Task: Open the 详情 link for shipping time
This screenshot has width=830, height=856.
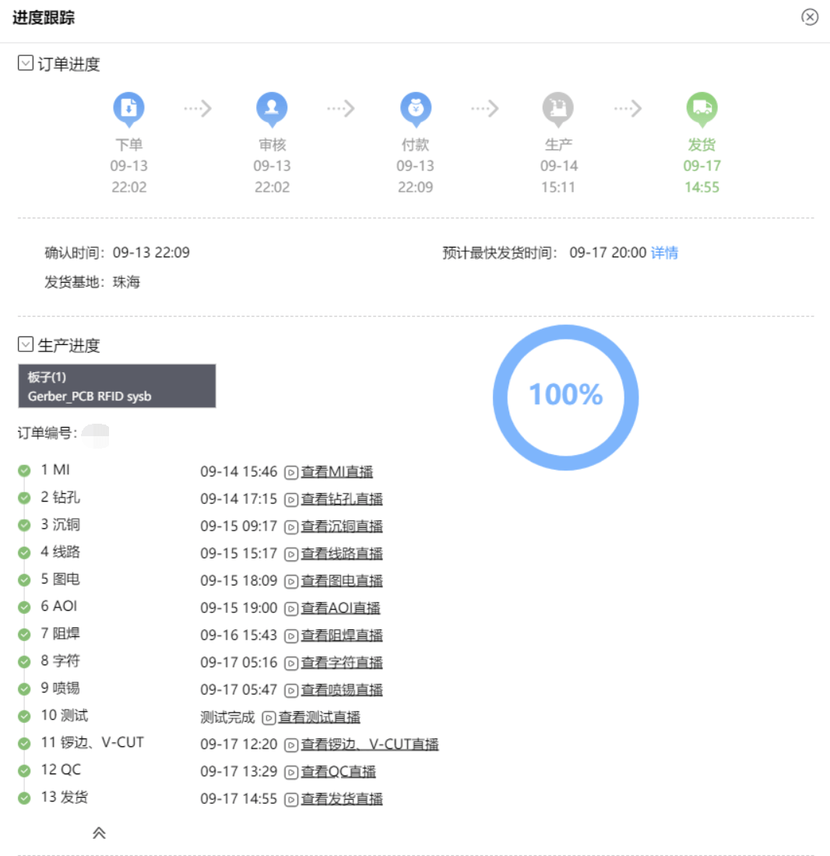Action: [x=665, y=253]
